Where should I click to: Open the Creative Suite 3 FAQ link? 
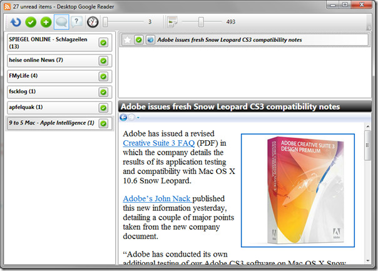click(x=158, y=143)
